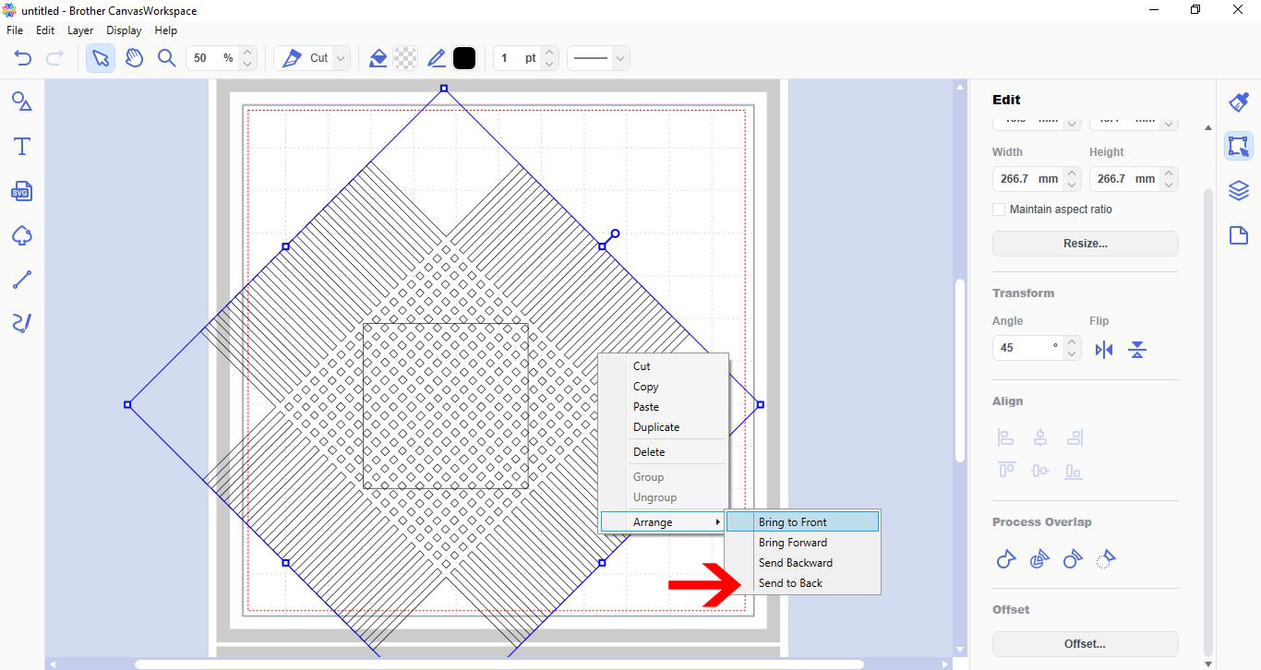Click the cloud-shaped icon in left sidebar

tap(22, 236)
